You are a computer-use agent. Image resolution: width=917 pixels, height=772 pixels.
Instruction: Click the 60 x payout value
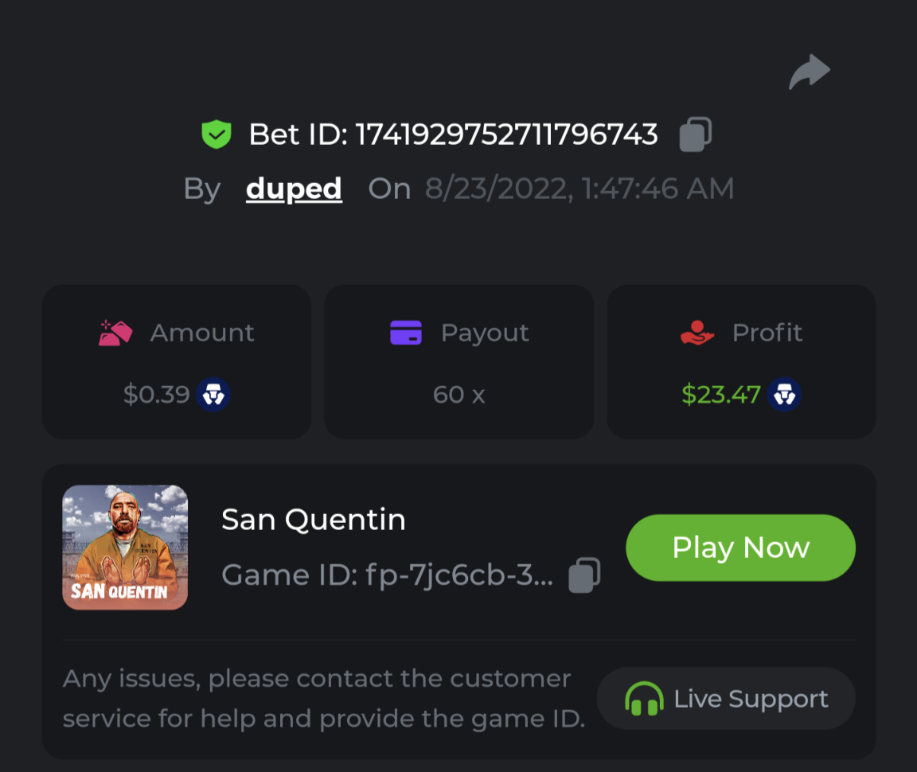pyautogui.click(x=458, y=394)
